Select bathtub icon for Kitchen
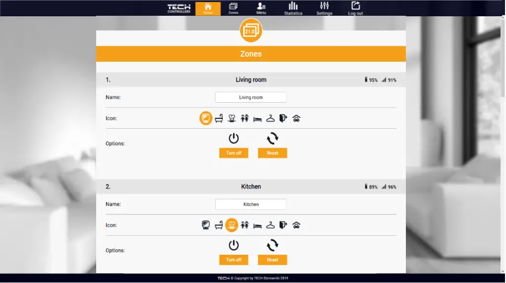 click(x=219, y=225)
